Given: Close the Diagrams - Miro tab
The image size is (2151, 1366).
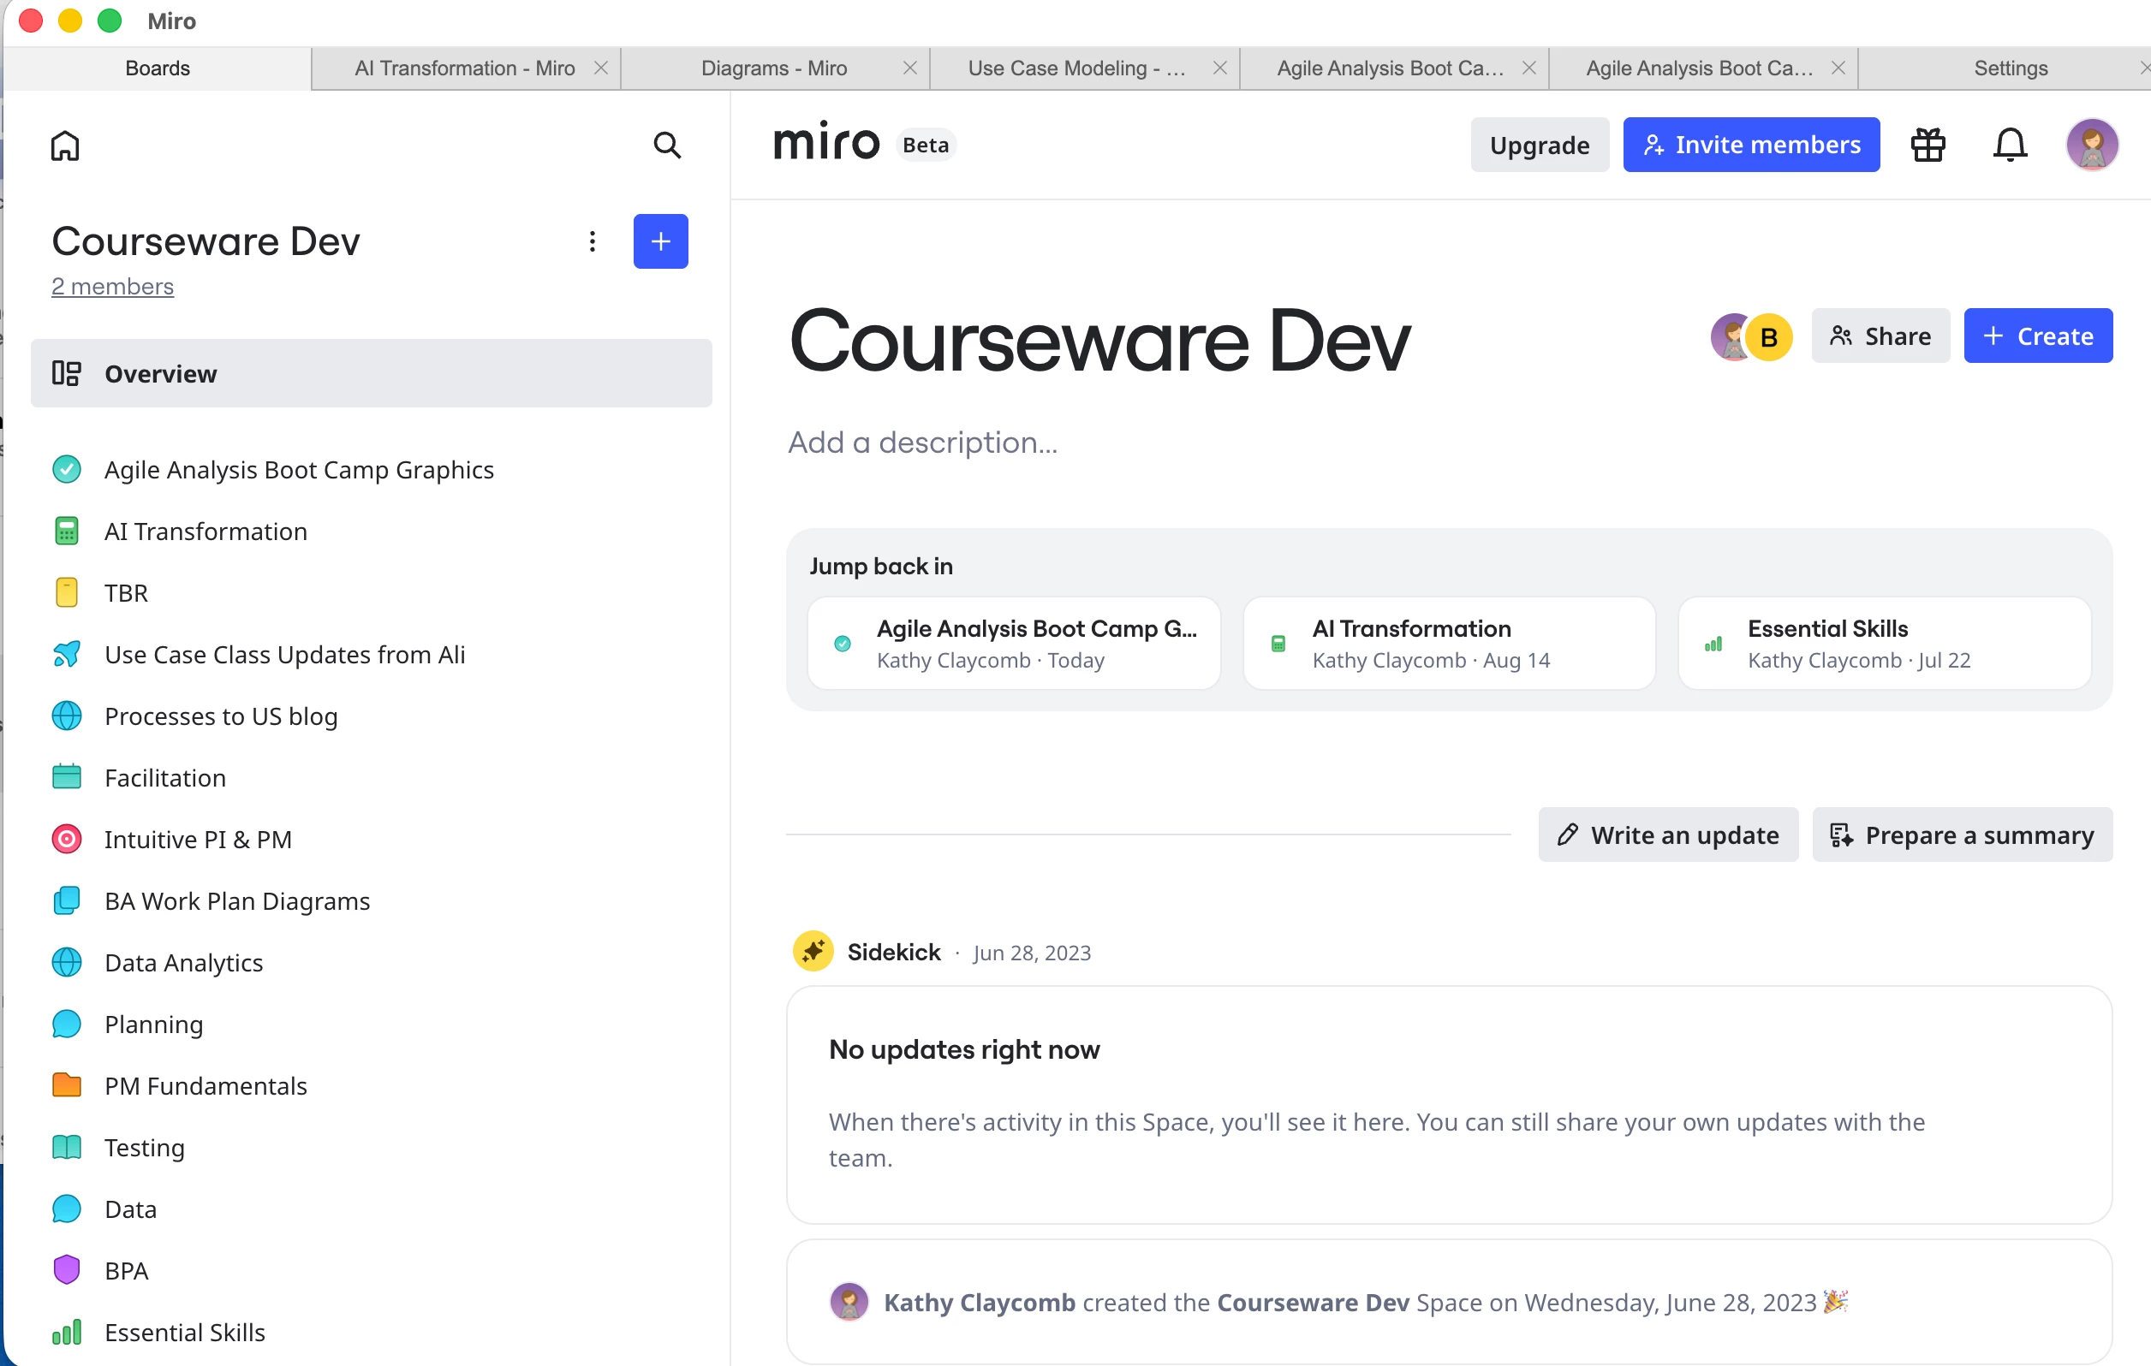Looking at the screenshot, I should click(x=910, y=68).
